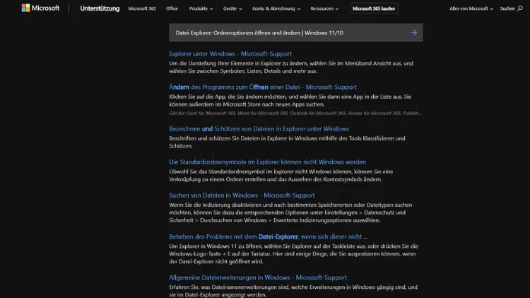Click the 'Gilt für: Excel für Microsoft 365' line
530x298 pixels.
[295, 113]
